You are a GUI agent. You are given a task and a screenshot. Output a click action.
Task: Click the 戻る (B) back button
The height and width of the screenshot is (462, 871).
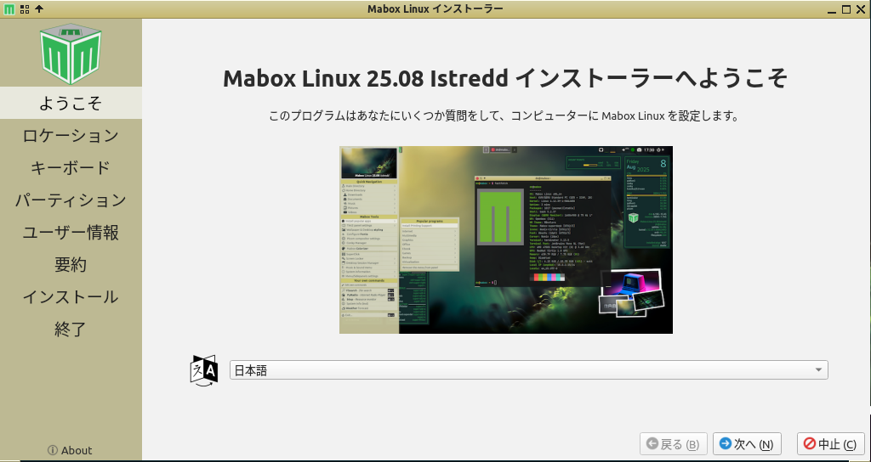point(674,443)
